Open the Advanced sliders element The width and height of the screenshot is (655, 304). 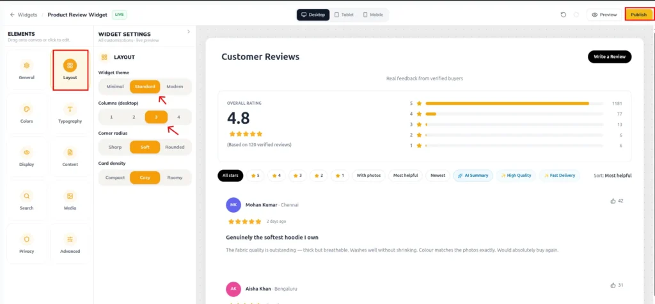coord(70,244)
